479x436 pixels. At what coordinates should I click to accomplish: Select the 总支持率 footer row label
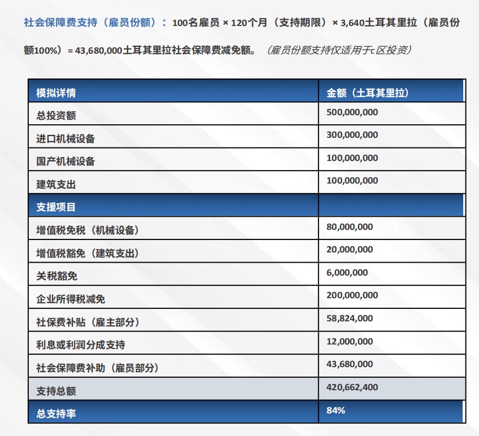pyautogui.click(x=56, y=414)
